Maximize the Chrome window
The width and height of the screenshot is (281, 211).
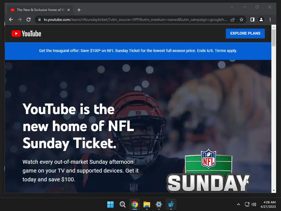pos(257,7)
